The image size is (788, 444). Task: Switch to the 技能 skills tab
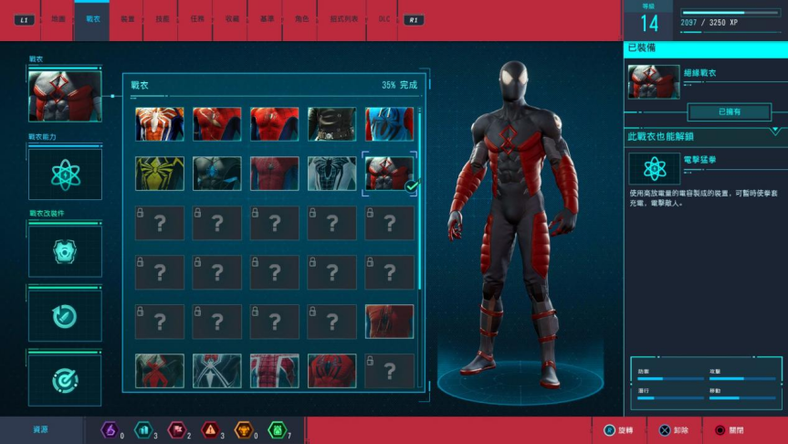click(163, 19)
